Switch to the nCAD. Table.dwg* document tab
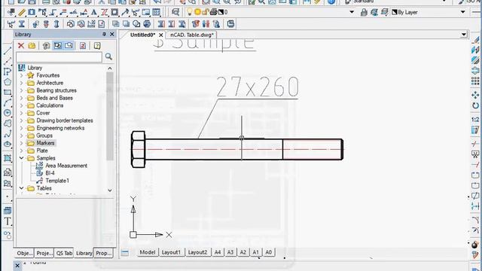Image resolution: width=482 pixels, height=271 pixels. pos(192,35)
